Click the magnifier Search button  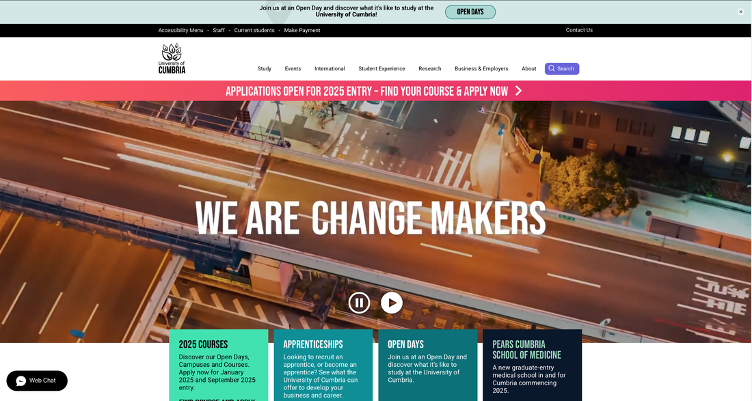point(561,68)
